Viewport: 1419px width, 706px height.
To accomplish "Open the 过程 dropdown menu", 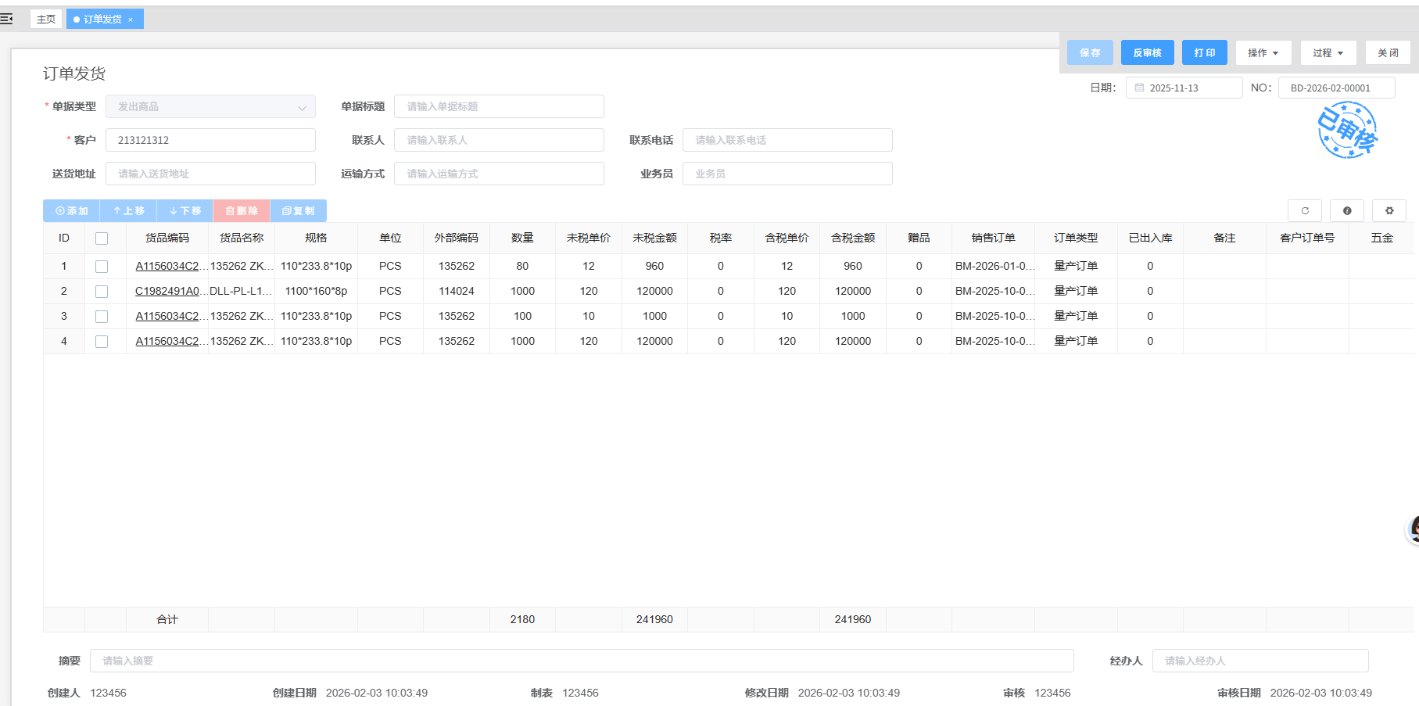I will (1328, 53).
